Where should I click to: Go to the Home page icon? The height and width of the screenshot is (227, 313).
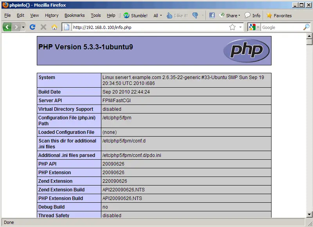(x=54, y=27)
